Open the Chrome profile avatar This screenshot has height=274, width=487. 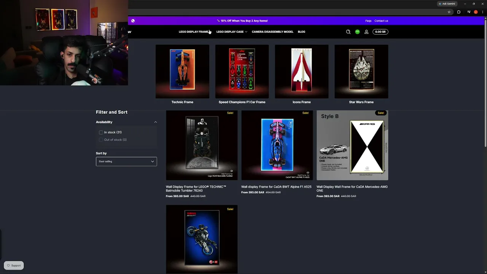pos(476,12)
